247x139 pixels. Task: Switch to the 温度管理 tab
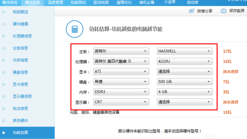55,2
